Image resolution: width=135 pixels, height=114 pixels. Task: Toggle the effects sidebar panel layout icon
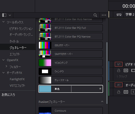pos(4,15)
